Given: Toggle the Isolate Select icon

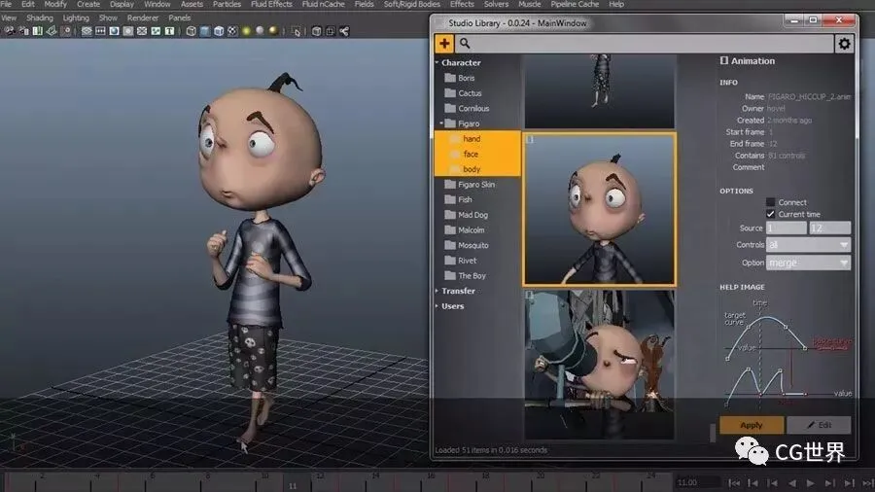Looking at the screenshot, I should [296, 31].
